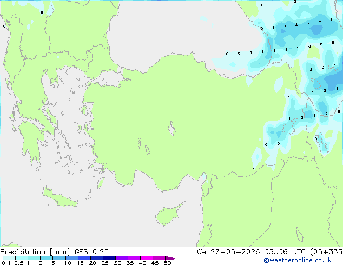Select the 30–35 mm purple legend swatch
Screen dimensions: 343x265
122,258
